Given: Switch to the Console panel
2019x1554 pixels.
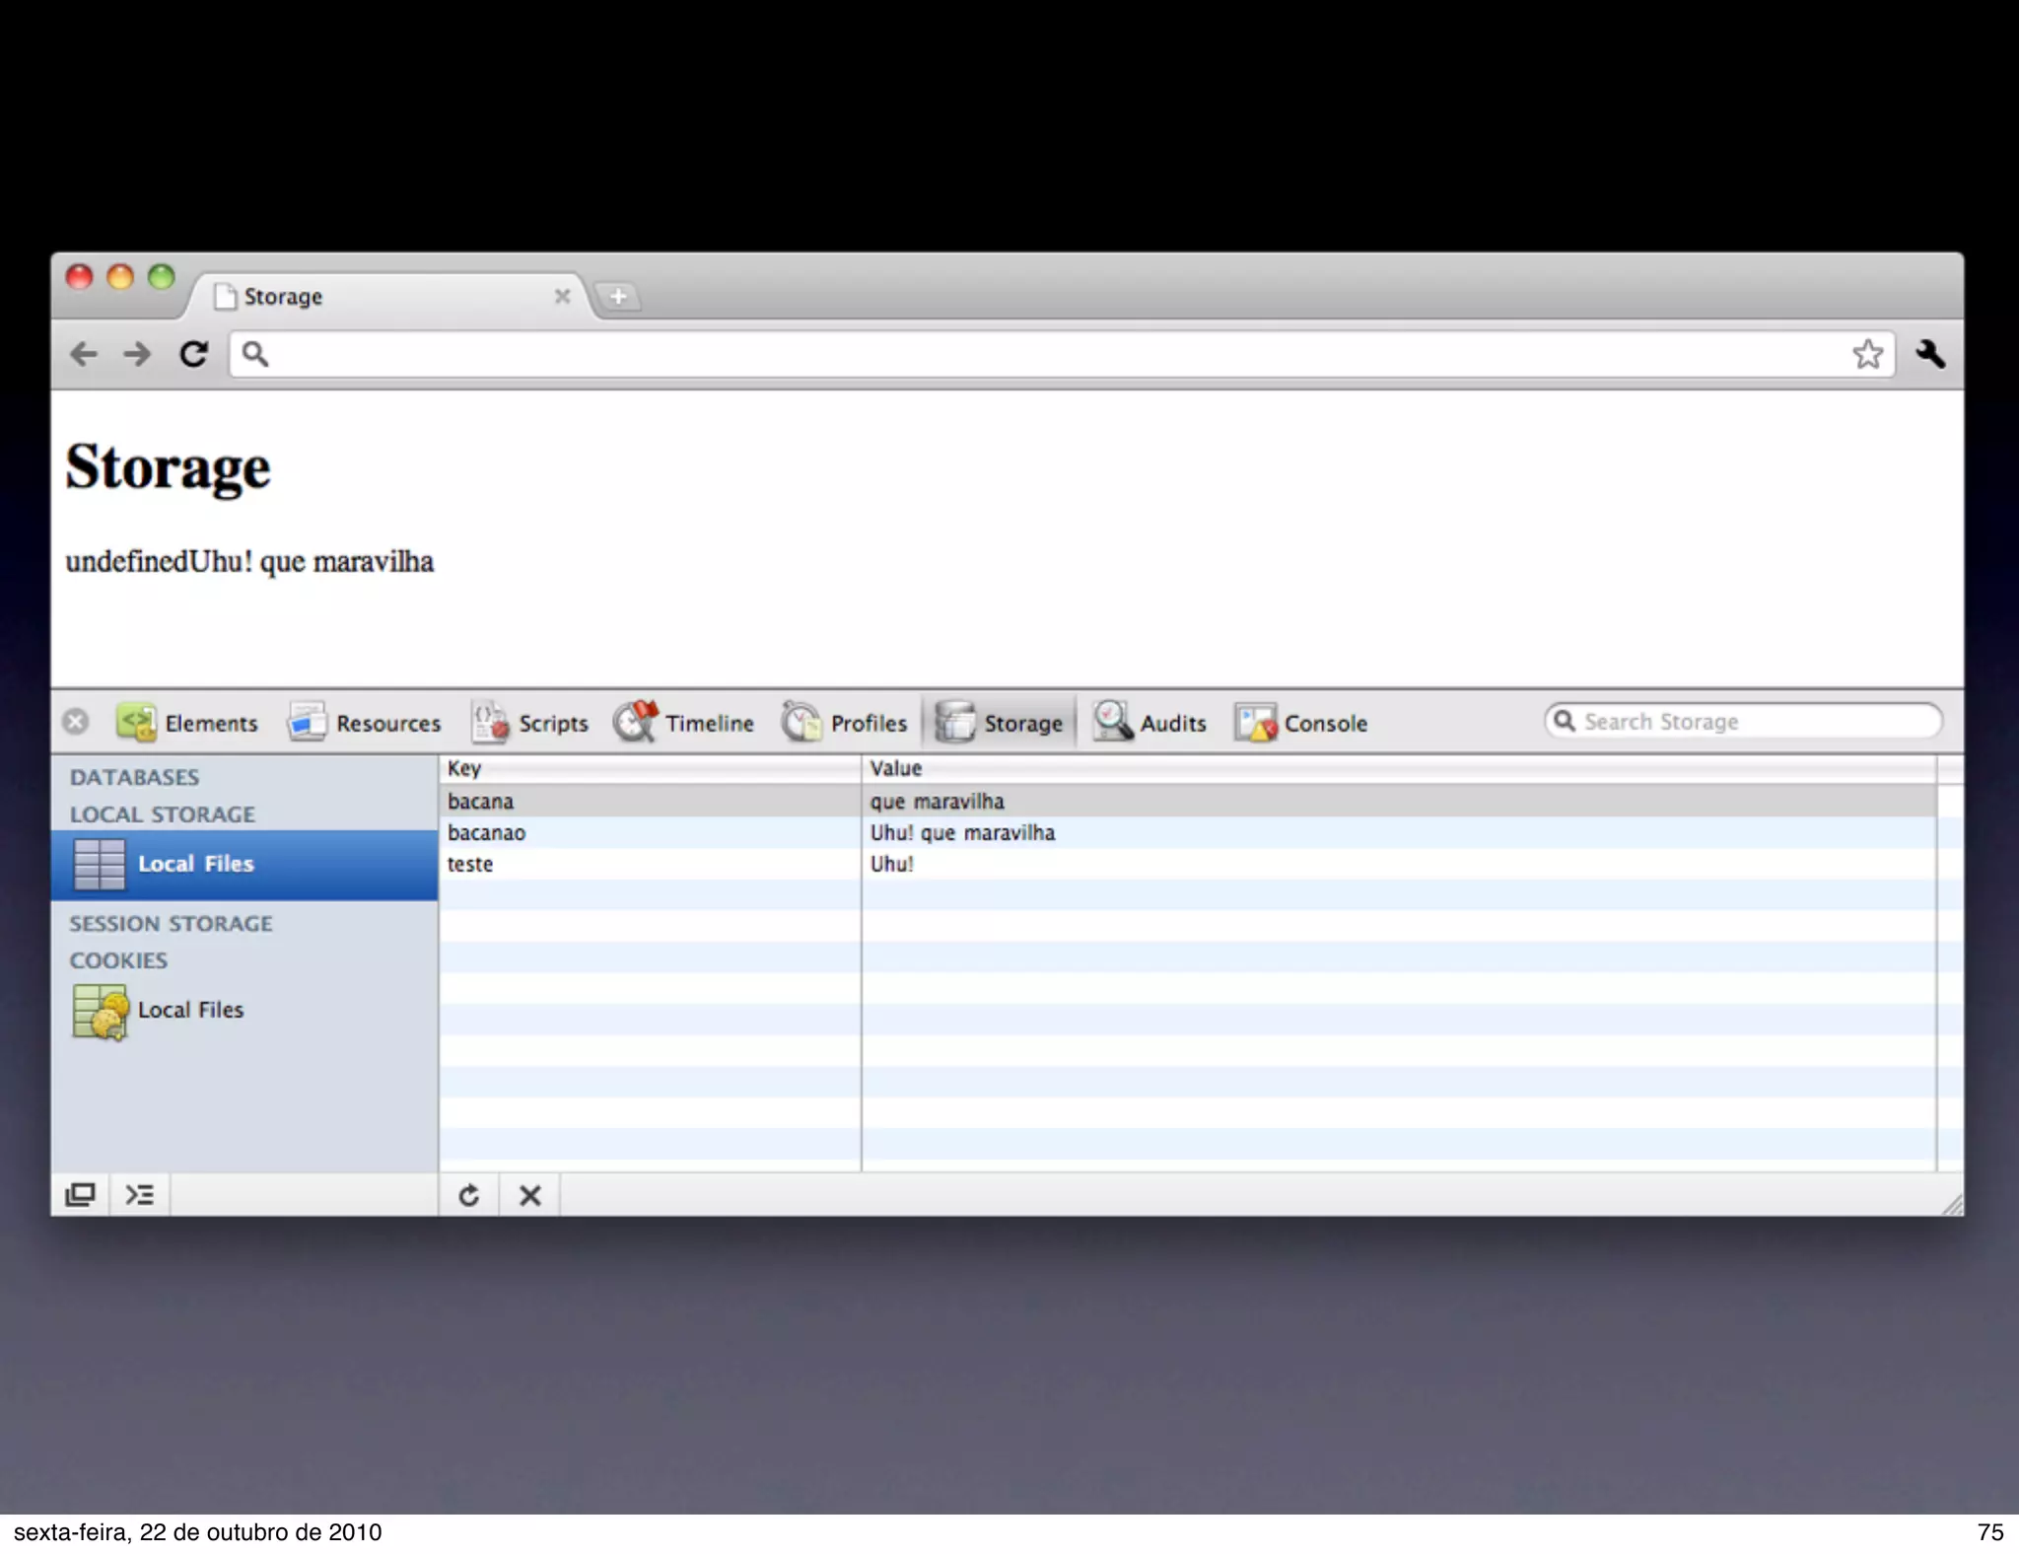Looking at the screenshot, I should (1301, 723).
